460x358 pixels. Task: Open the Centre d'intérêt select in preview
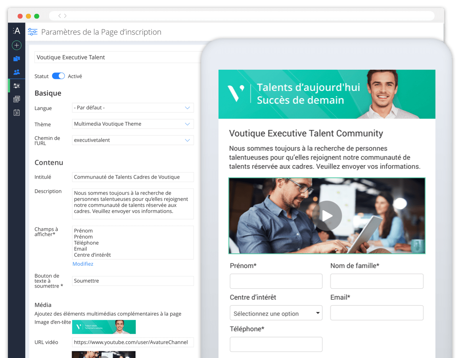[276, 313]
